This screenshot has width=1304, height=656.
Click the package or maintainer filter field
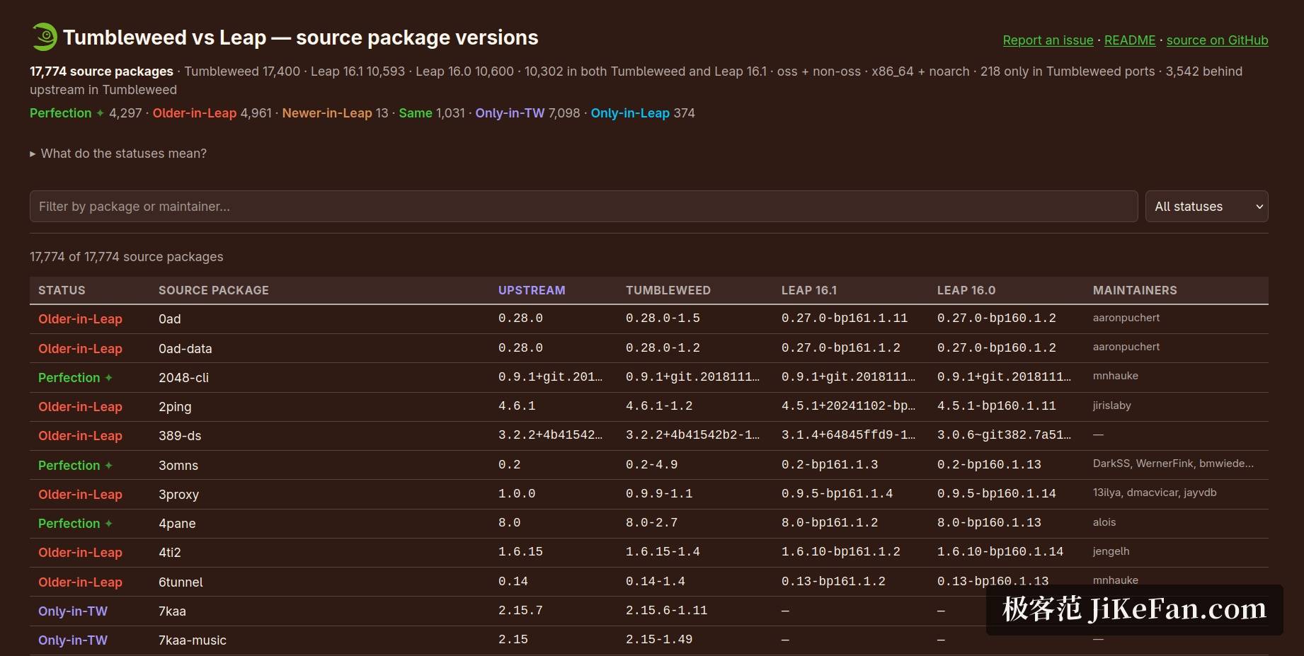(x=583, y=207)
